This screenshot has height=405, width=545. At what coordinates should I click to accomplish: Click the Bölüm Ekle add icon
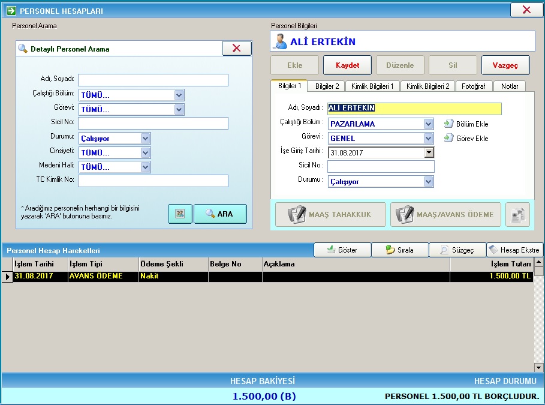(448, 124)
